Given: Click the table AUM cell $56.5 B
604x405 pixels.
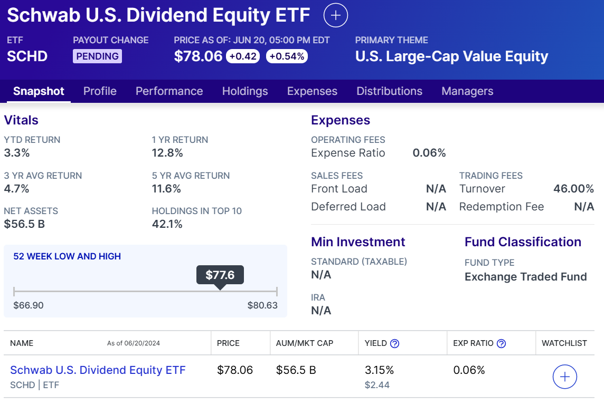Looking at the screenshot, I should (x=296, y=370).
